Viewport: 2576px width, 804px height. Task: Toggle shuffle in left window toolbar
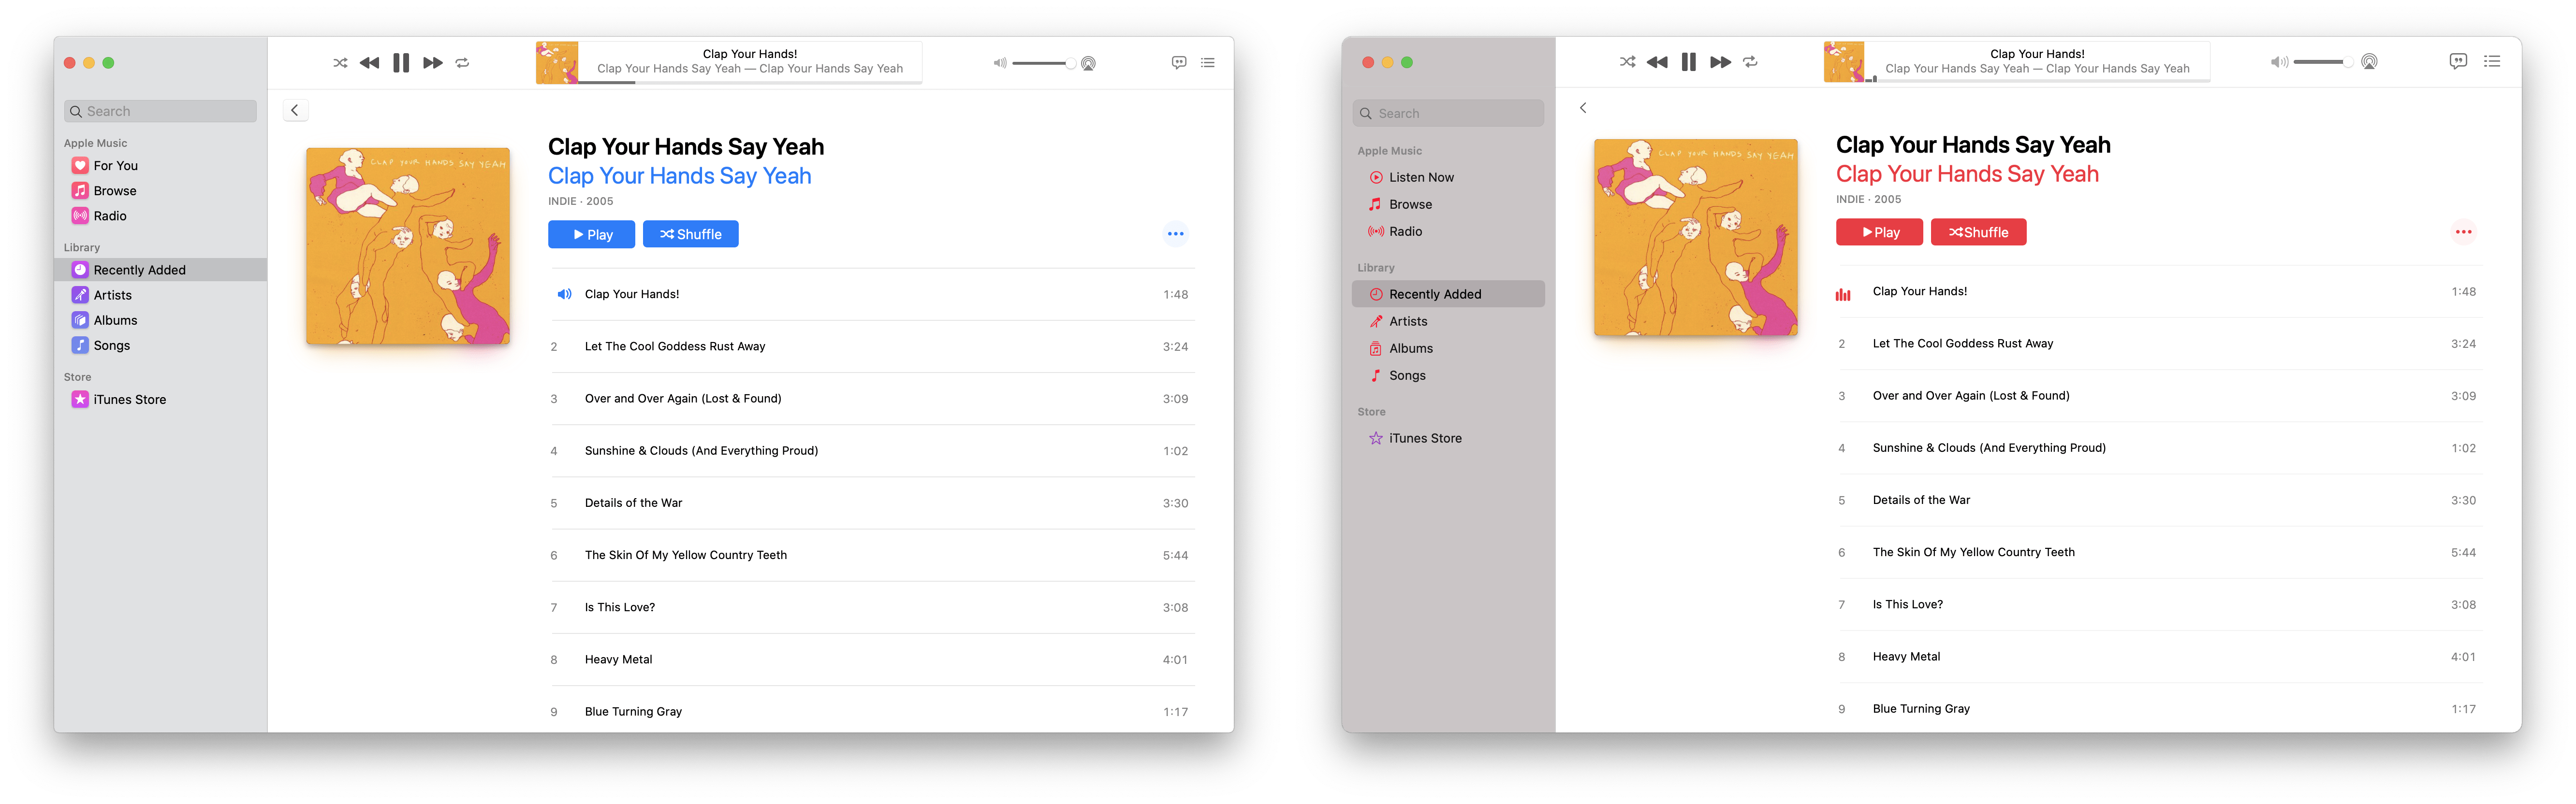point(340,63)
